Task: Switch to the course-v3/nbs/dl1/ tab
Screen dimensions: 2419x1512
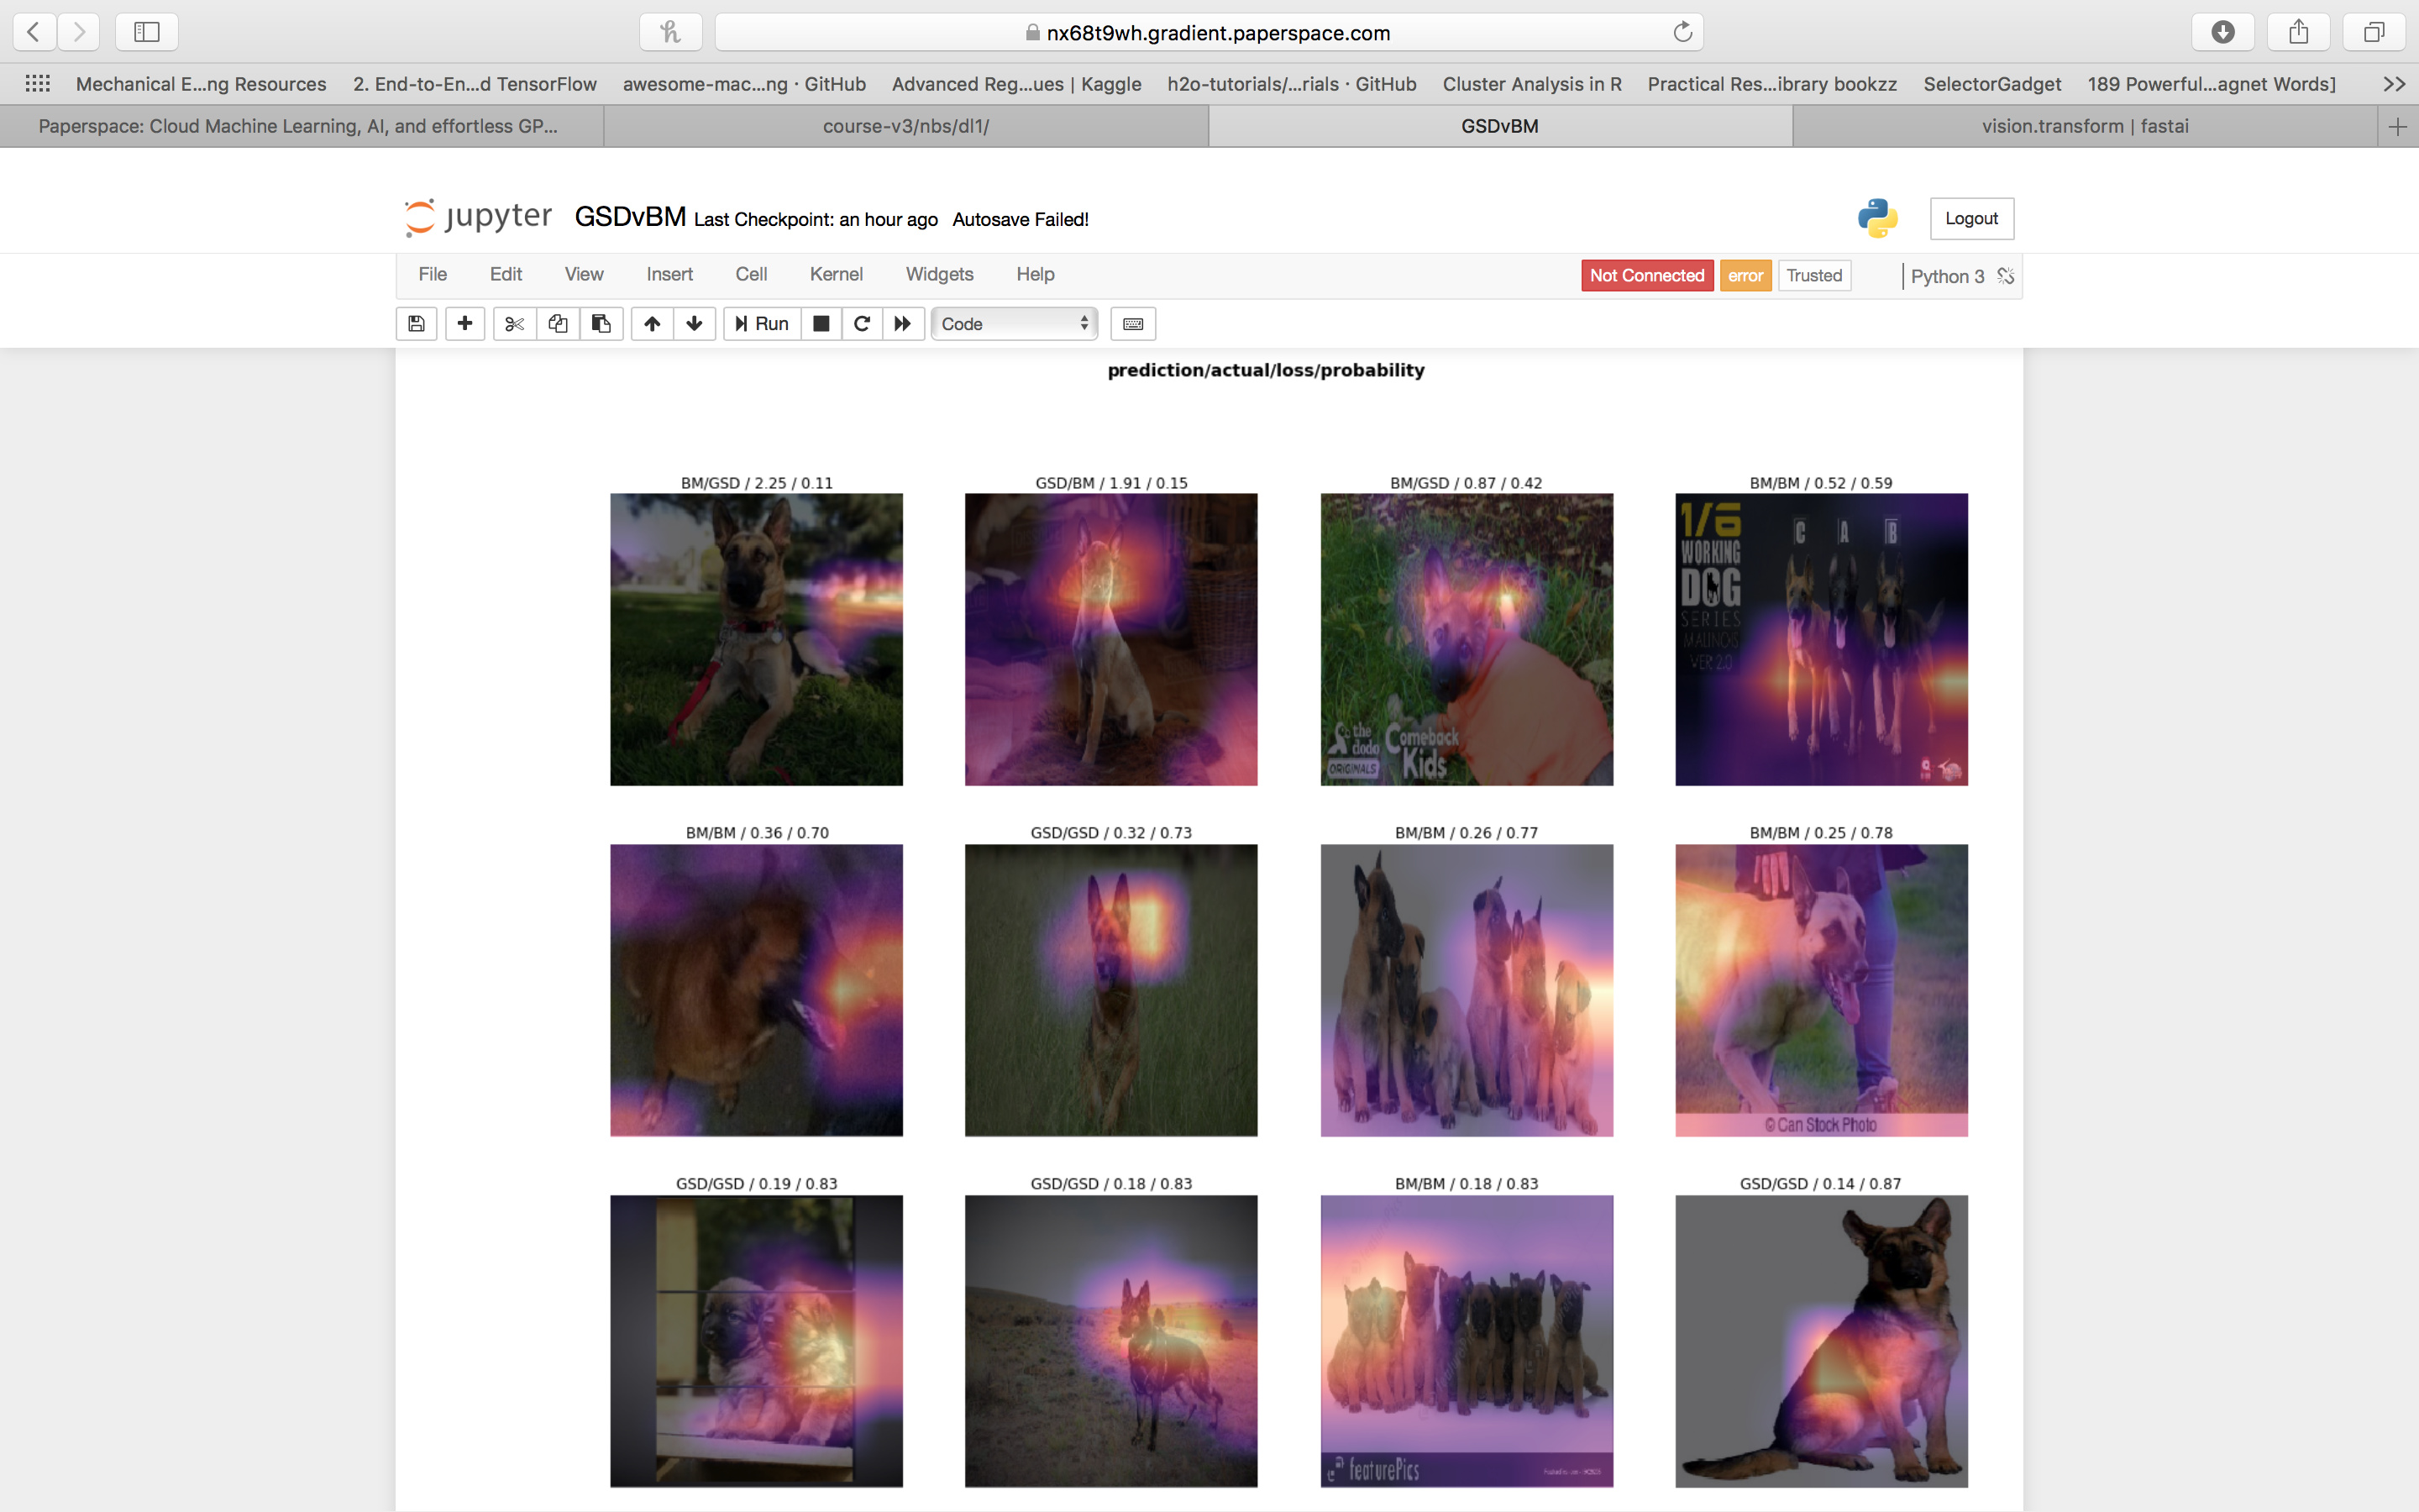Action: 905,126
